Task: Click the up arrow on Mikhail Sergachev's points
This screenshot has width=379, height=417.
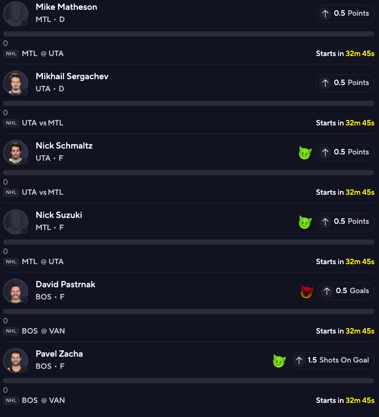Action: [325, 83]
